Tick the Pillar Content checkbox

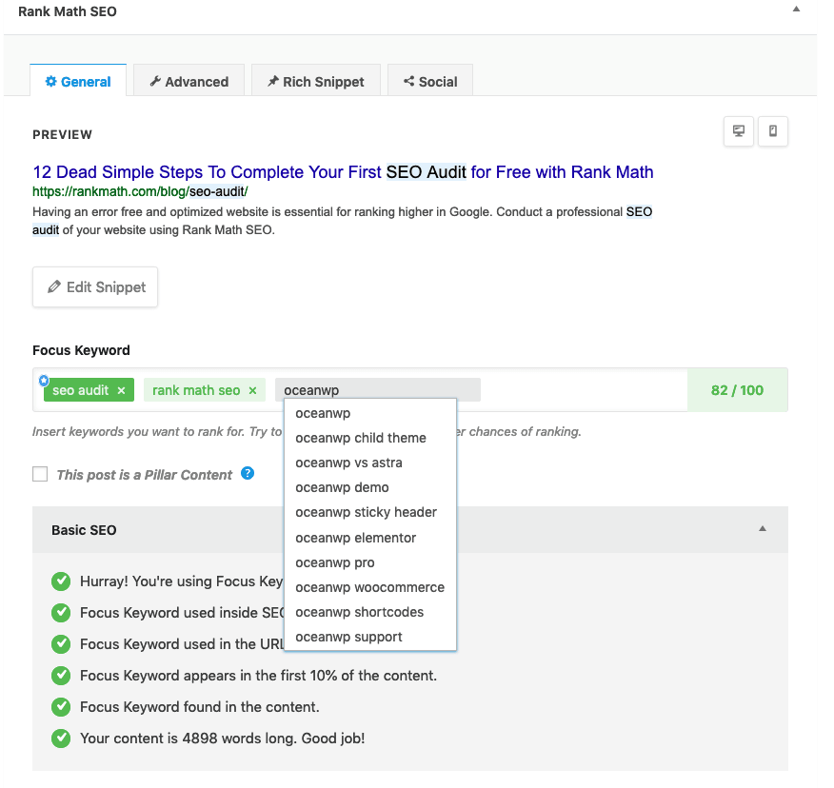(x=40, y=474)
